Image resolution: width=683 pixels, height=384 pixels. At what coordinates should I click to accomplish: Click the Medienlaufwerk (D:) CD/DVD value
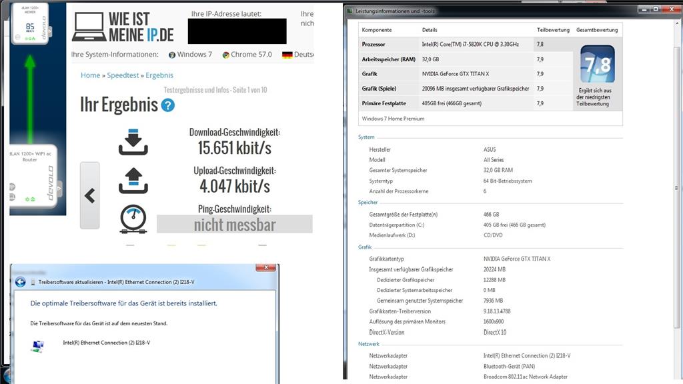493,235
